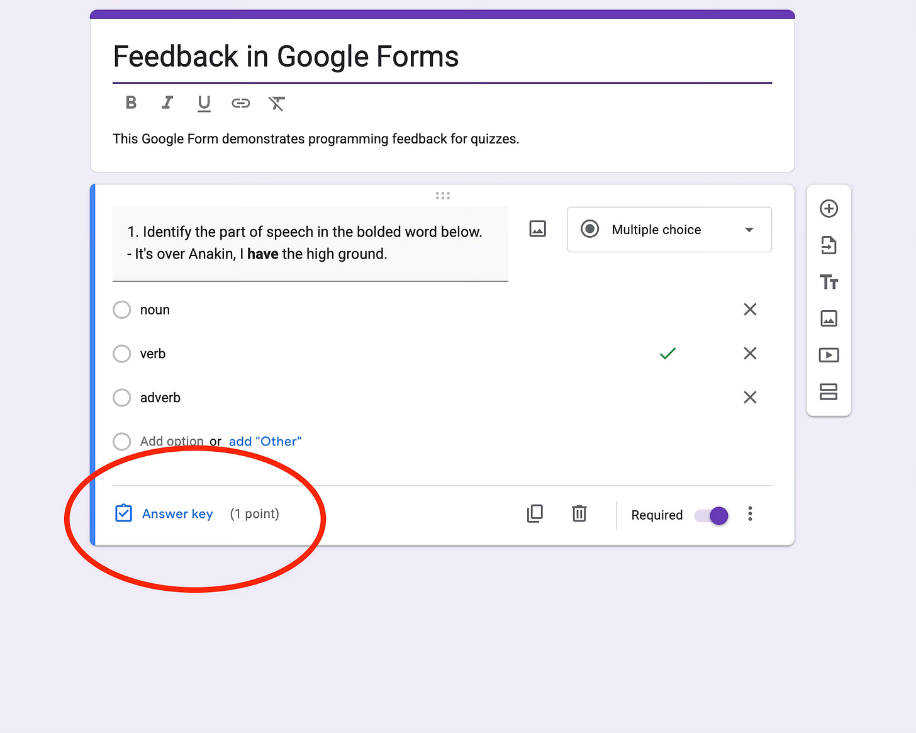This screenshot has height=733, width=916.
Task: Add title and description block
Action: 829,282
